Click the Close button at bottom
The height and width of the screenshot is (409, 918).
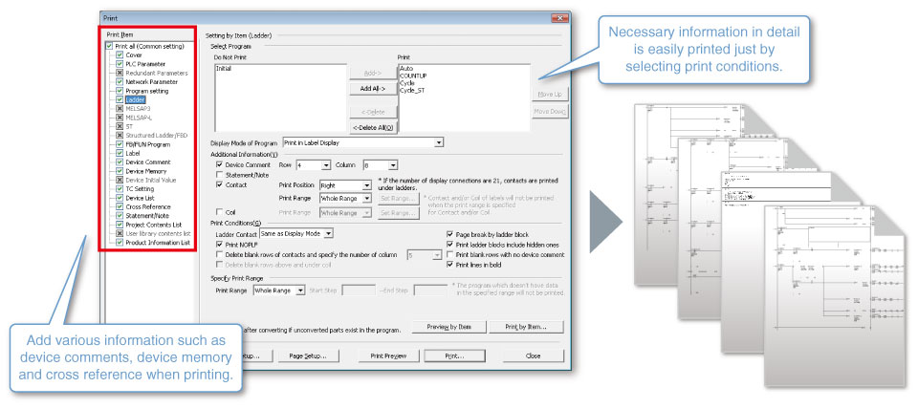tap(533, 355)
